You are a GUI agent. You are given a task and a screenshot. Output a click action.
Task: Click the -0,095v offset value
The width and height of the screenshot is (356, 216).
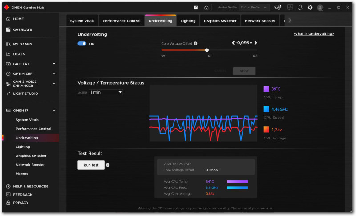pos(244,43)
